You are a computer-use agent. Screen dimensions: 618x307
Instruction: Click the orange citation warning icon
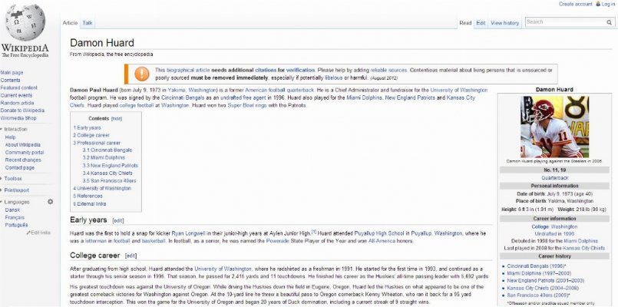click(141, 74)
